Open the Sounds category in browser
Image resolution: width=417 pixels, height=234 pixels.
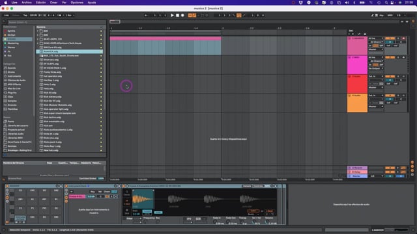(x=12, y=68)
